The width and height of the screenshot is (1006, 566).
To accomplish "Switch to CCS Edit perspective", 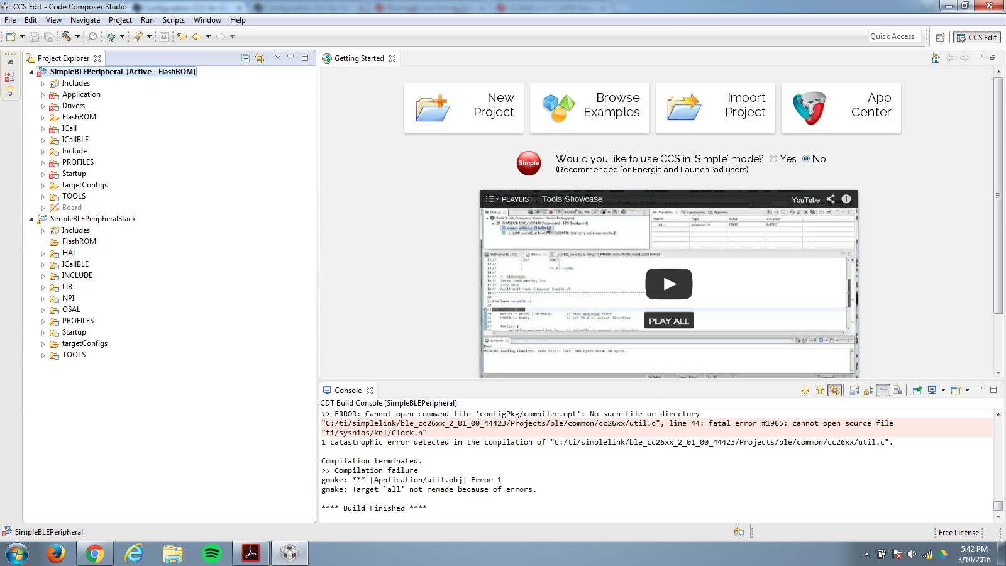I will pyautogui.click(x=977, y=37).
